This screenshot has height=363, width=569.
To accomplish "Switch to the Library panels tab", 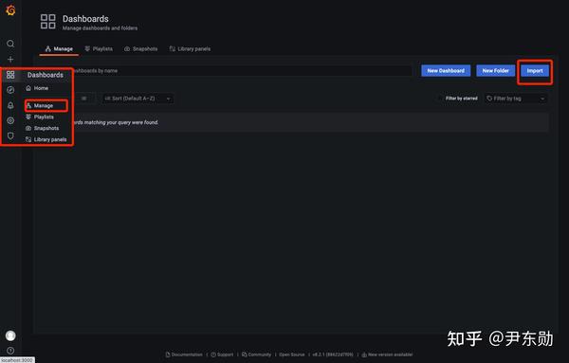I will [x=190, y=48].
